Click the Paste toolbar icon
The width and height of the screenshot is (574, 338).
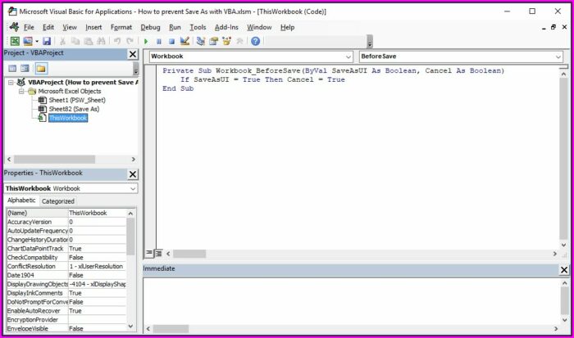(x=89, y=41)
